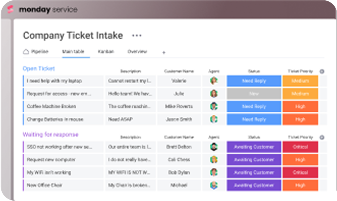Open the "My WiFi isn't working" ticket

click(x=49, y=172)
